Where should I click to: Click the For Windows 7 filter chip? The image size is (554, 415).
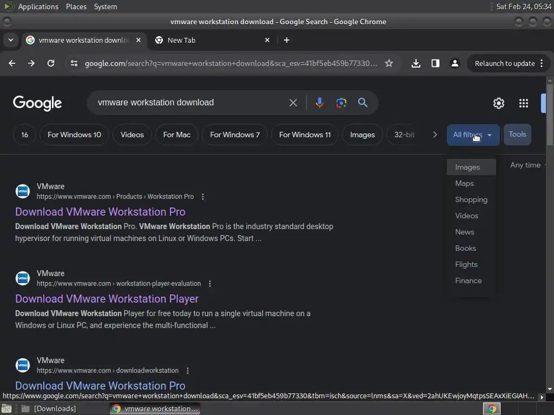[x=235, y=135]
